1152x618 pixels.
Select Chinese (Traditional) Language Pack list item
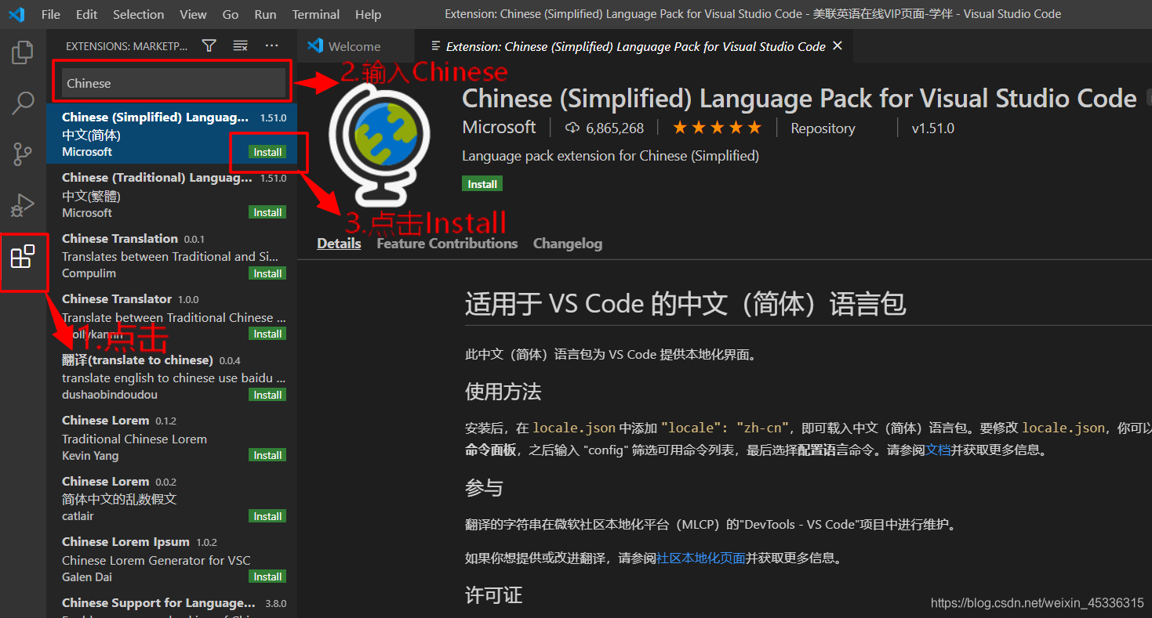pyautogui.click(x=172, y=195)
